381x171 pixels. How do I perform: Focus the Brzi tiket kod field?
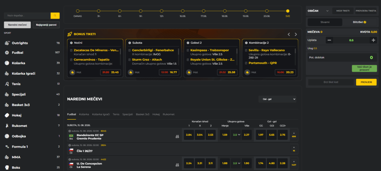pos(331,82)
